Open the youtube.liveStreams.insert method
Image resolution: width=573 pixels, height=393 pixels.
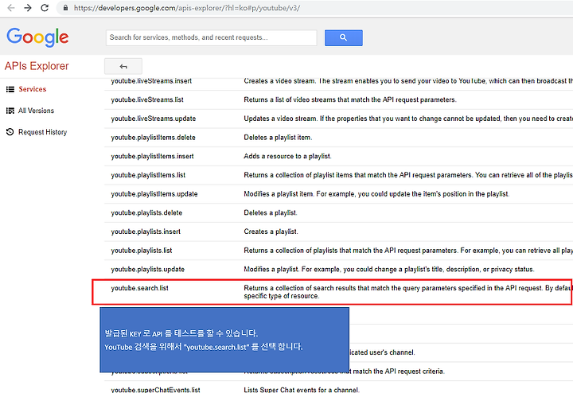[x=151, y=81]
